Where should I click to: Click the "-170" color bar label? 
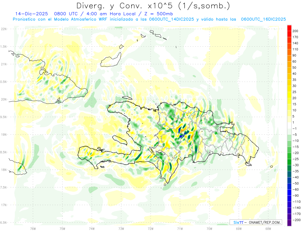297,214
